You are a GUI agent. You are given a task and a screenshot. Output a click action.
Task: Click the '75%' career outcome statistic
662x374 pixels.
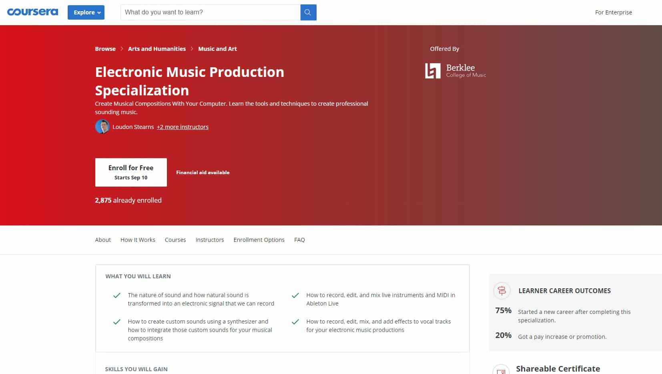point(504,310)
